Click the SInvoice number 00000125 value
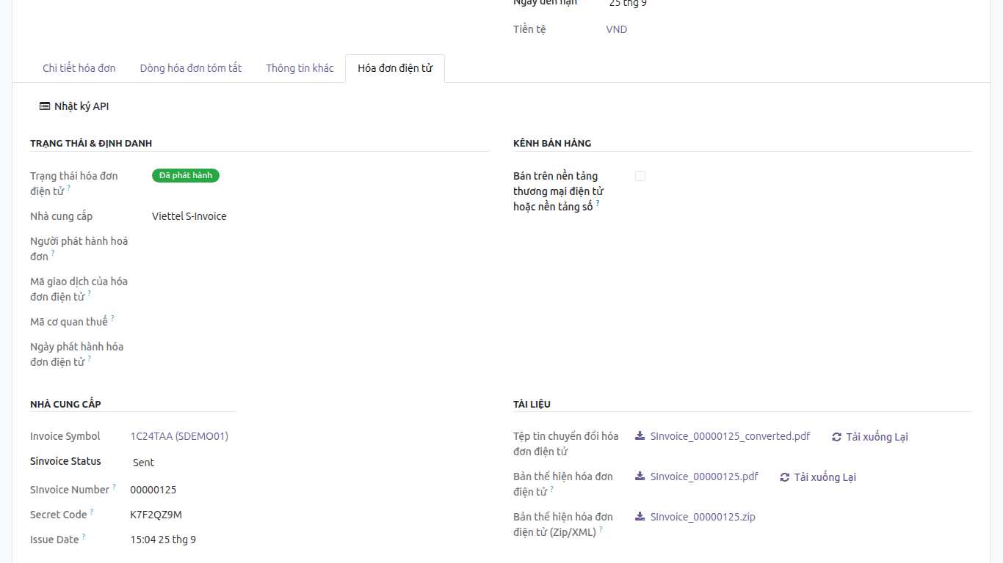The image size is (1003, 563). [x=153, y=490]
